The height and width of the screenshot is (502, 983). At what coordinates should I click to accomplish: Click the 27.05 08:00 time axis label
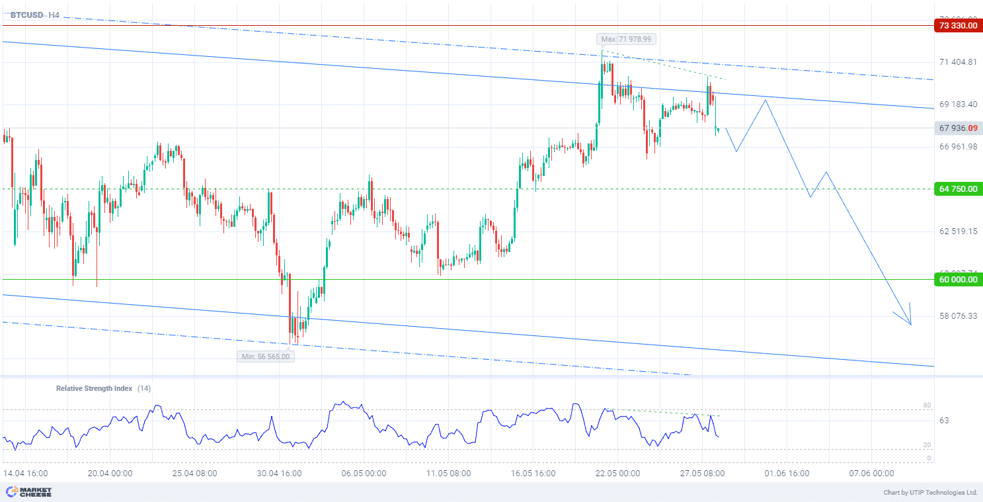702,474
